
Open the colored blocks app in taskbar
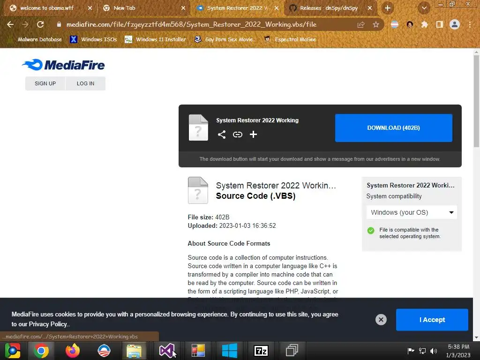[198, 350]
